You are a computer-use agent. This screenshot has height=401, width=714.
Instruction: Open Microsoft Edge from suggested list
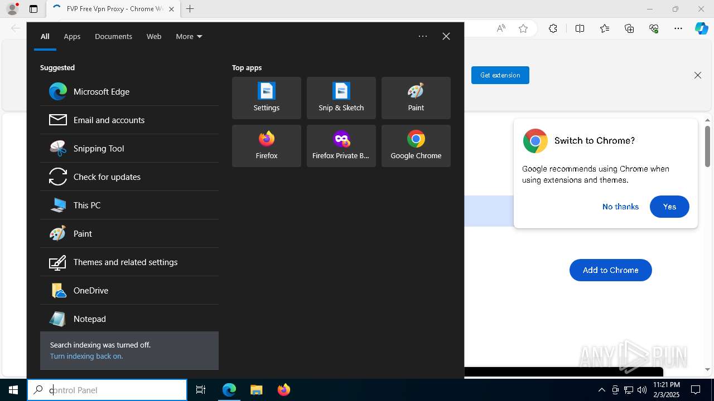coord(129,91)
